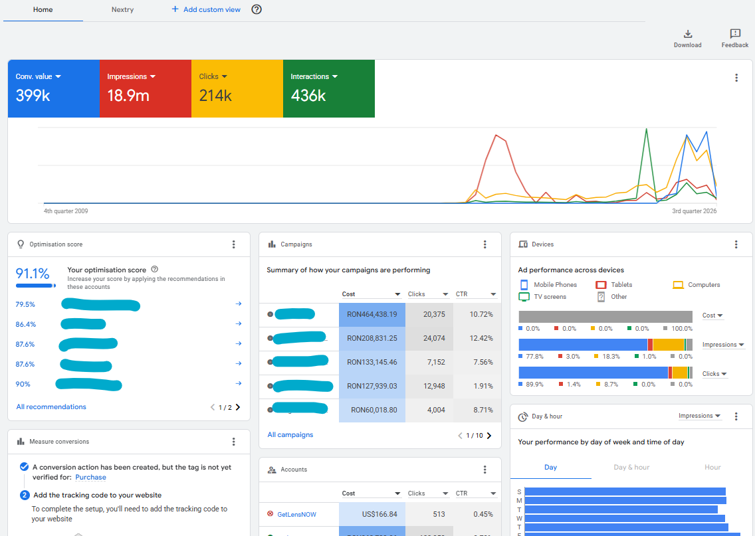Screen dimensions: 755x536
Task: Open three-dot menu on Optimisation score card
Action: click(233, 244)
